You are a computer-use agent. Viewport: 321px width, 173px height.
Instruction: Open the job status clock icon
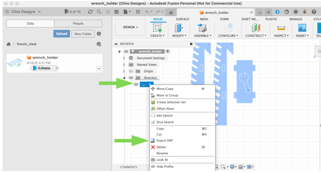pos(296,12)
